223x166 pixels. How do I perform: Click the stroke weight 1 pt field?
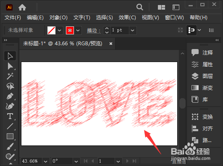pyautogui.click(x=120, y=30)
